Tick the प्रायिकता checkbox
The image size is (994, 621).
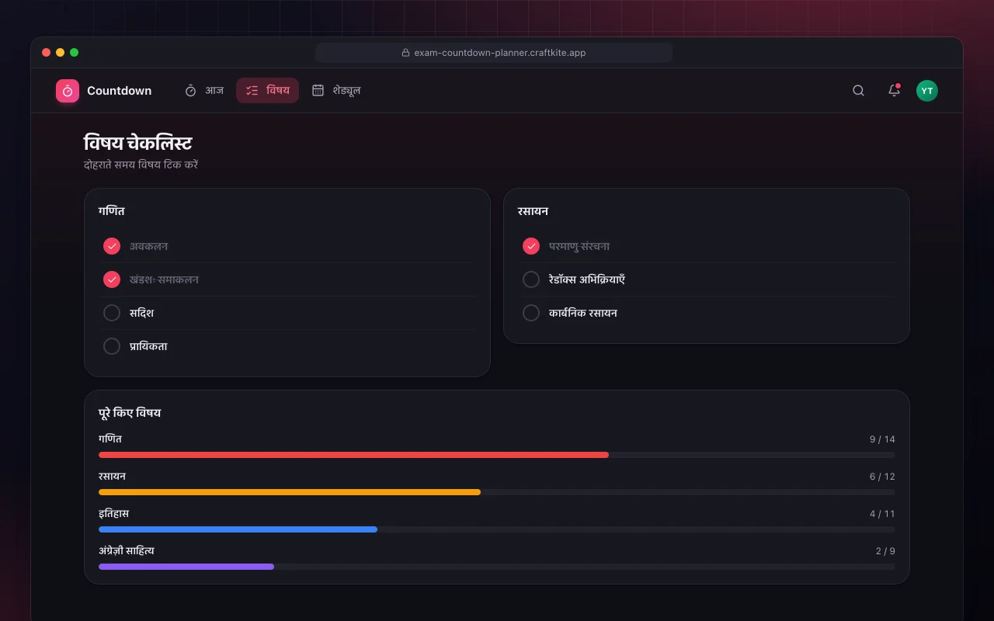click(112, 346)
